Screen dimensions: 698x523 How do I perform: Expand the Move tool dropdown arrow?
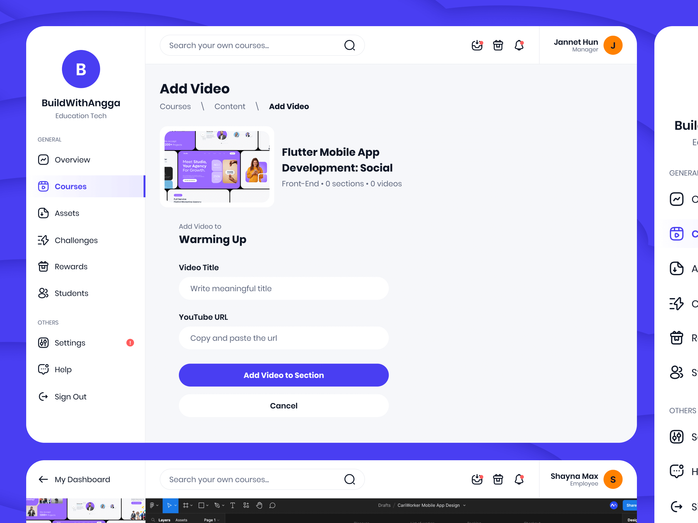tap(176, 506)
